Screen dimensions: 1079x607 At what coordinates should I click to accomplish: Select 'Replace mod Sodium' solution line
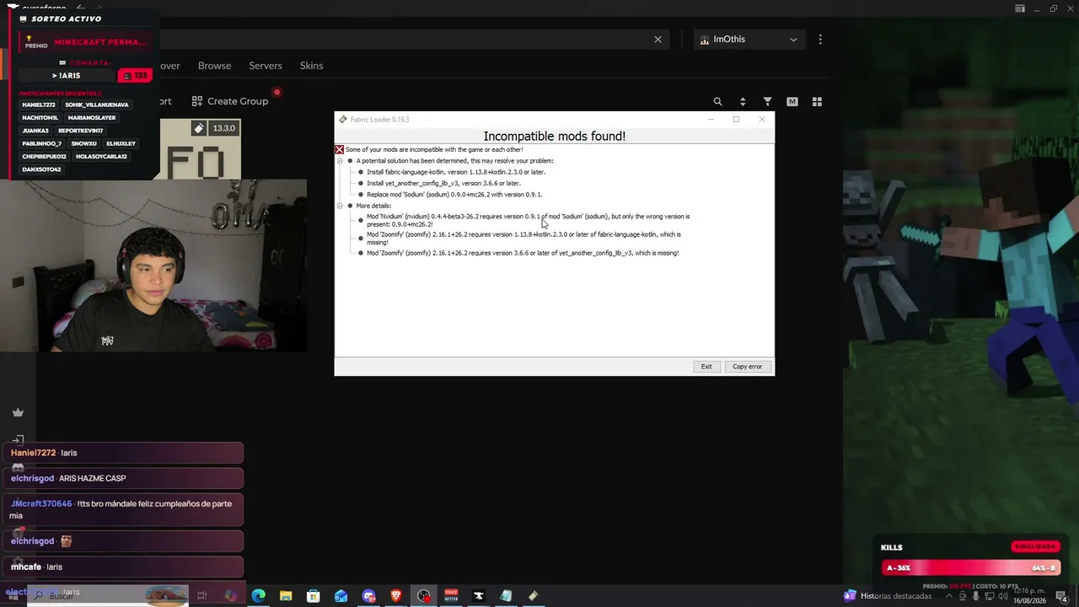(454, 195)
